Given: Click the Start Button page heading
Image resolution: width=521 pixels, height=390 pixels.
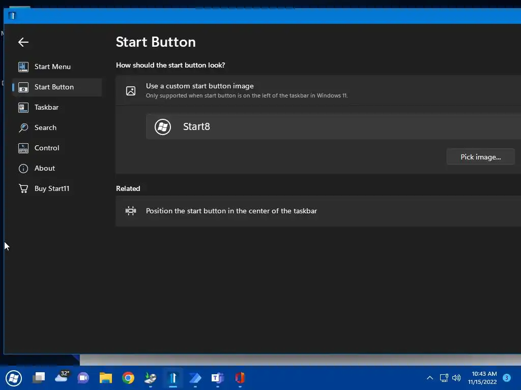Looking at the screenshot, I should click(156, 42).
